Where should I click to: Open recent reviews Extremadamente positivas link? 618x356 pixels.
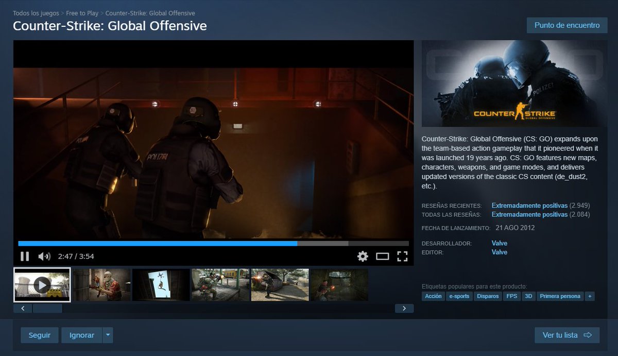coord(529,206)
